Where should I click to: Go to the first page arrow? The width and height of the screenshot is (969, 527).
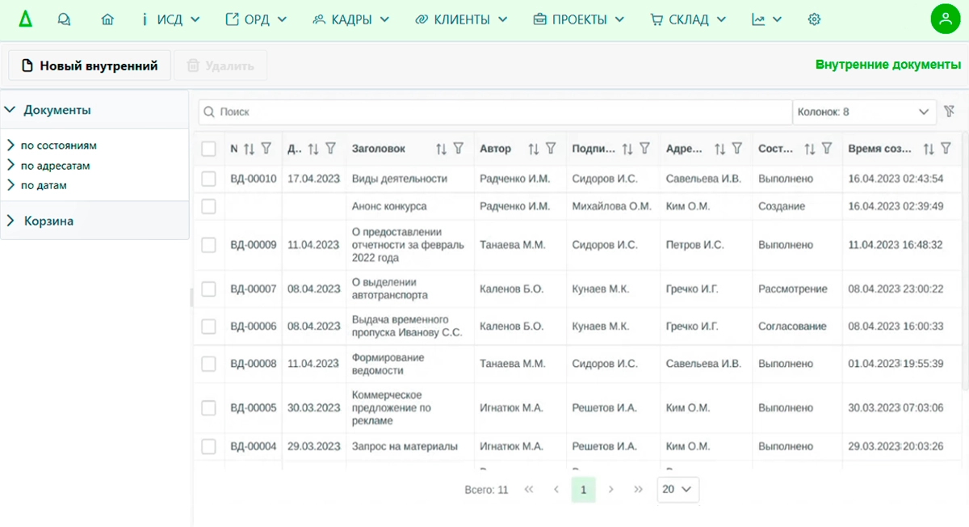tap(529, 490)
